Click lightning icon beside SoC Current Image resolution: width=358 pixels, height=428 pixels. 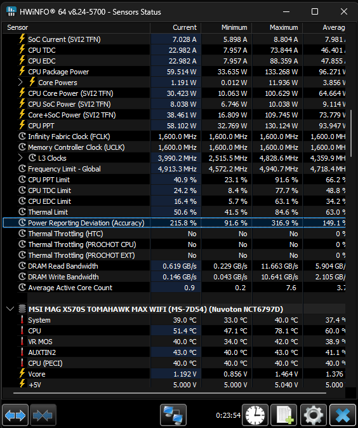tap(22, 39)
